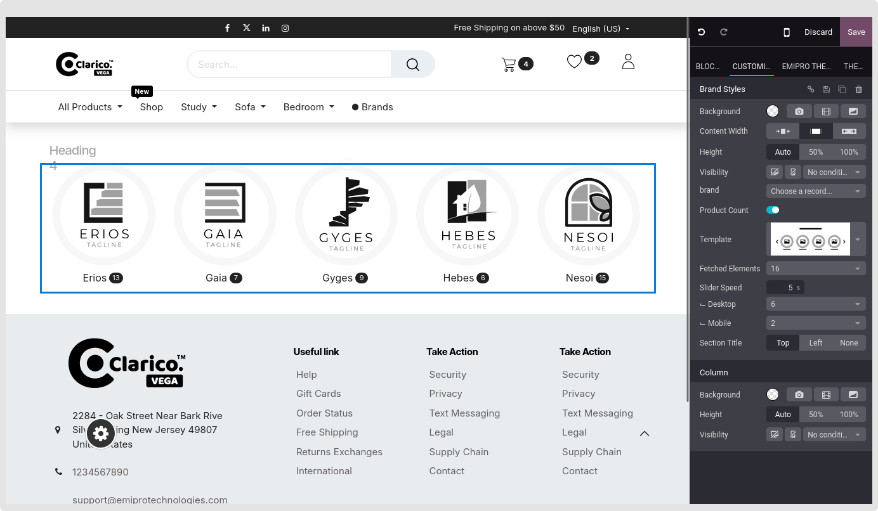Toggle mobile visibility for Column

click(x=792, y=435)
